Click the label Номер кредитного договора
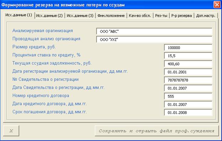The width and height of the screenshot is (222, 141). [41, 95]
